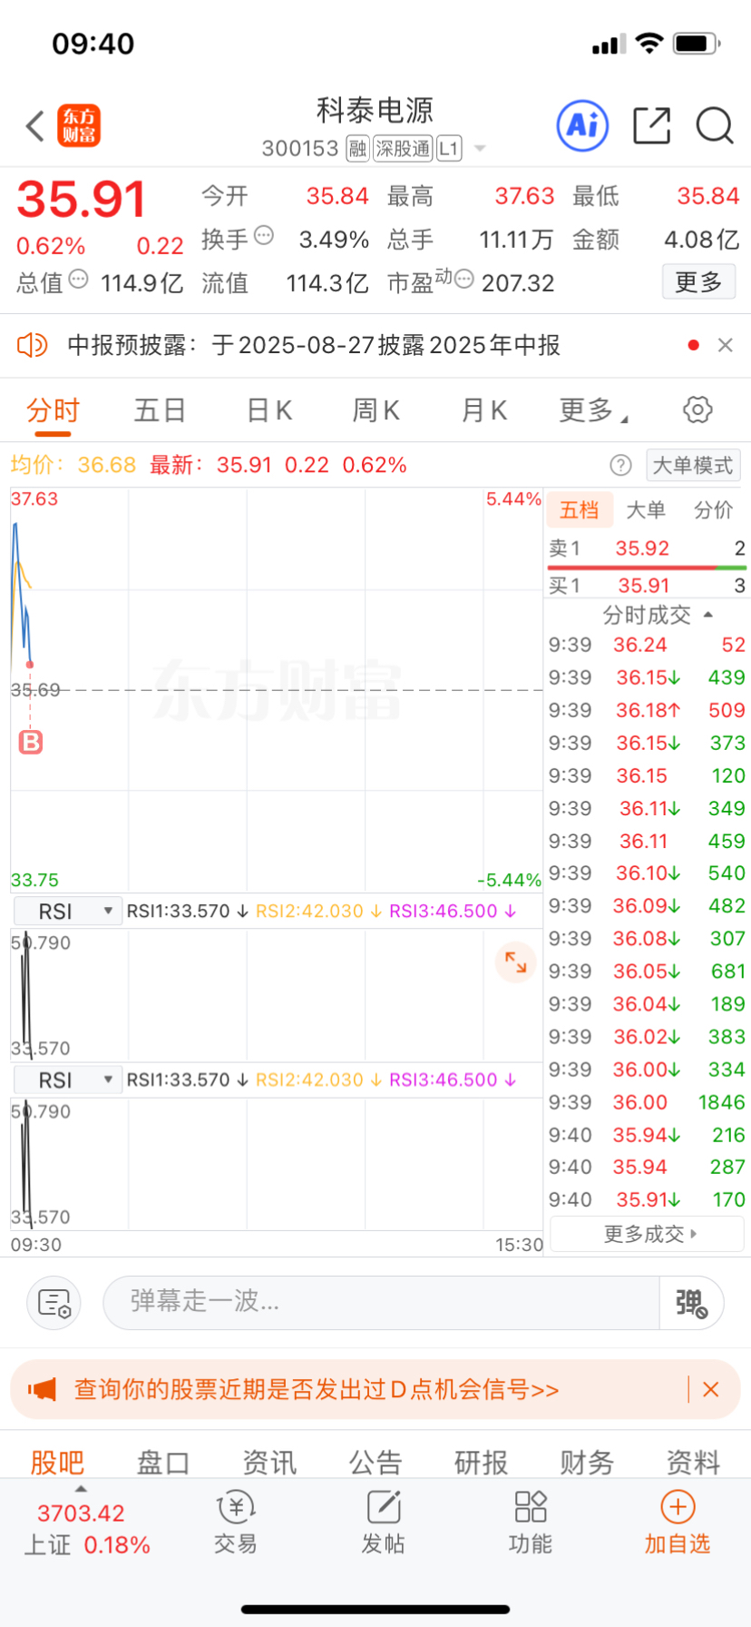The height and width of the screenshot is (1627, 751).
Task: Tap the chart help question icon
Action: point(620,466)
